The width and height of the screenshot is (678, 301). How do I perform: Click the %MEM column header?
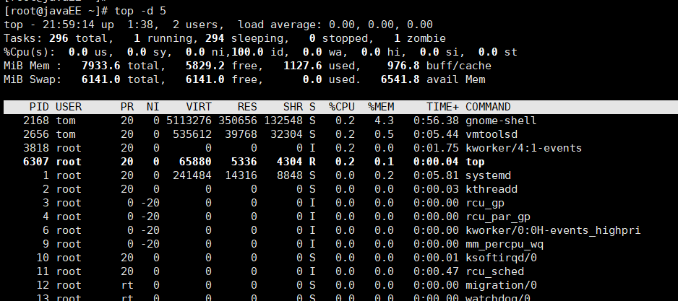[381, 107]
